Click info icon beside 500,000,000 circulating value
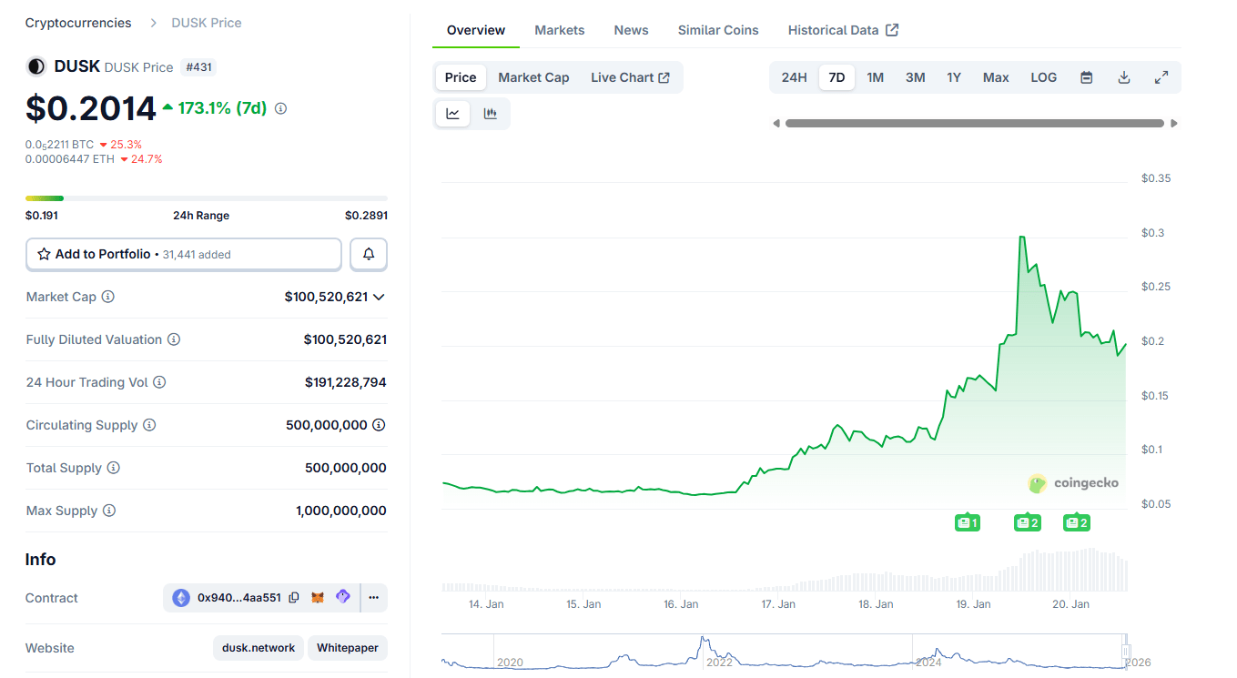Viewport: 1237px width, 678px height. (x=379, y=425)
